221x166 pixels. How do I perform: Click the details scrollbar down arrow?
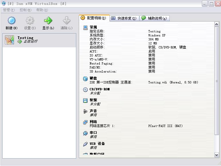(x=217, y=155)
